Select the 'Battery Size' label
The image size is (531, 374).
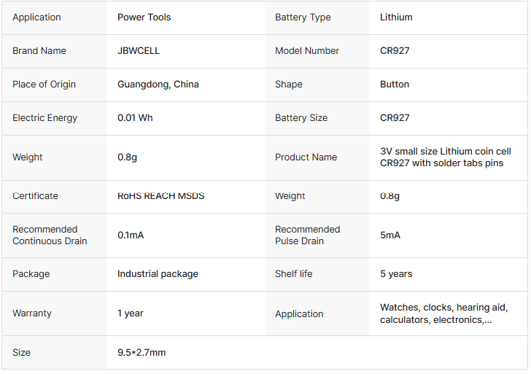coord(301,118)
